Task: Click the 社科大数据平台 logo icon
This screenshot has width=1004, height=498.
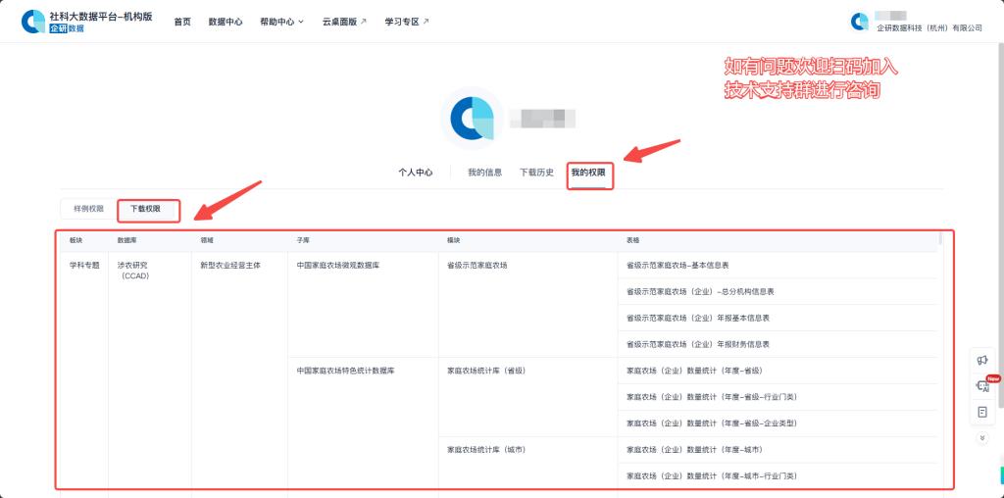Action: pos(33,22)
